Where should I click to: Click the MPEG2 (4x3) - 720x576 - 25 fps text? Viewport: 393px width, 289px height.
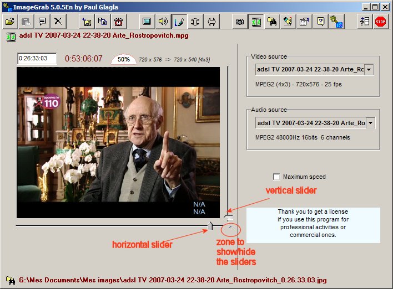(x=299, y=84)
